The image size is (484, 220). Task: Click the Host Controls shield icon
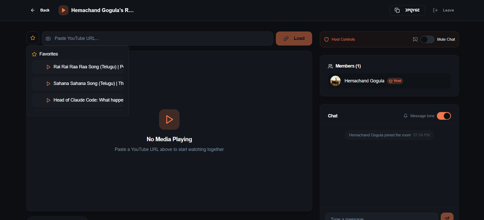tap(327, 39)
